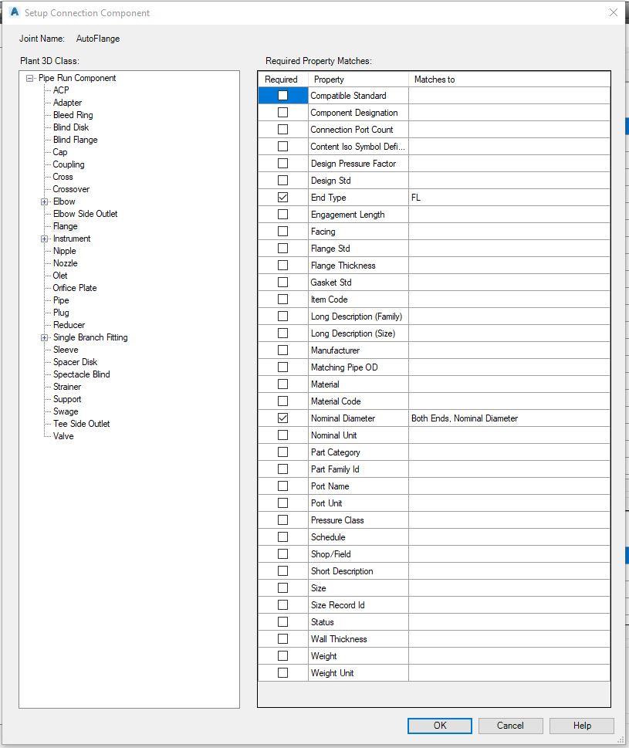Image resolution: width=629 pixels, height=748 pixels.
Task: Select Crossover in the tree
Action: [x=71, y=189]
